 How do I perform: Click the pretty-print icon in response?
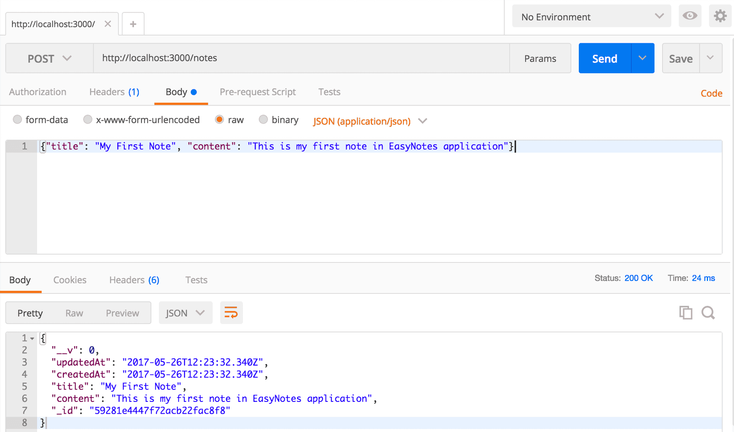(231, 313)
